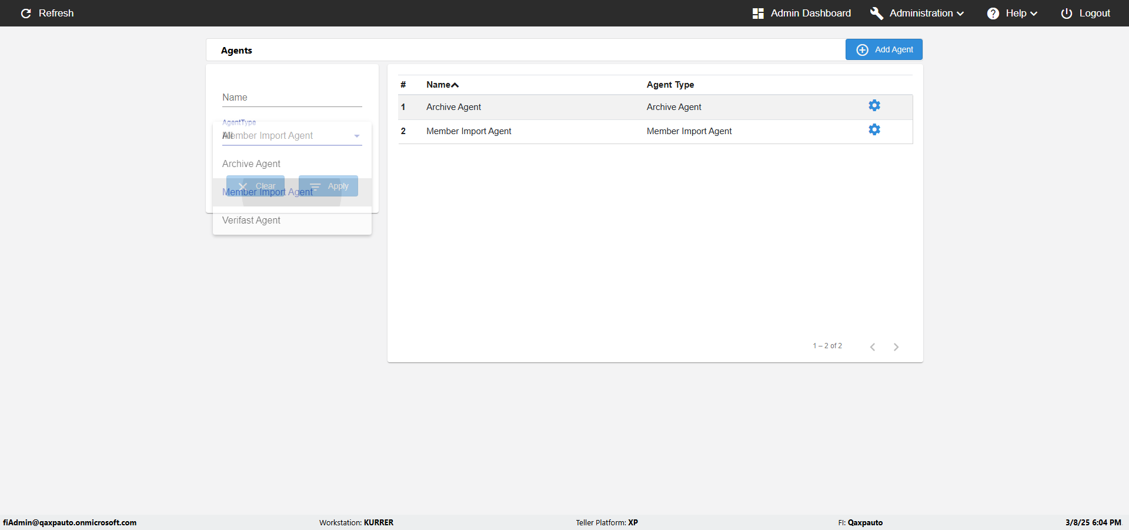Click the FI: Qaxpauto status entry

[860, 522]
